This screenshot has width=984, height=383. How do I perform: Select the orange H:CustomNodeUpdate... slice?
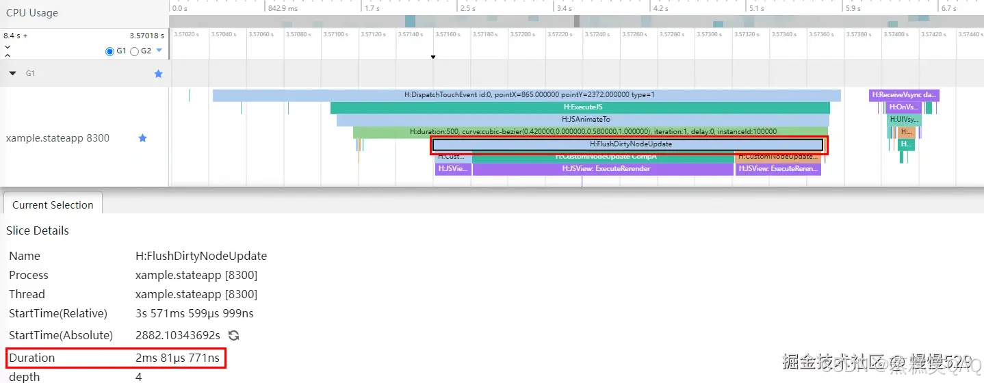777,157
